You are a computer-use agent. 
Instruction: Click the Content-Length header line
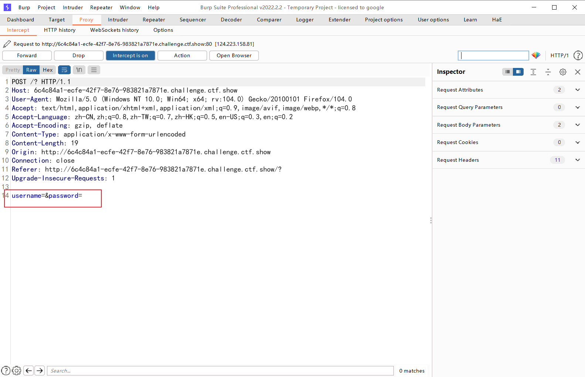point(45,143)
